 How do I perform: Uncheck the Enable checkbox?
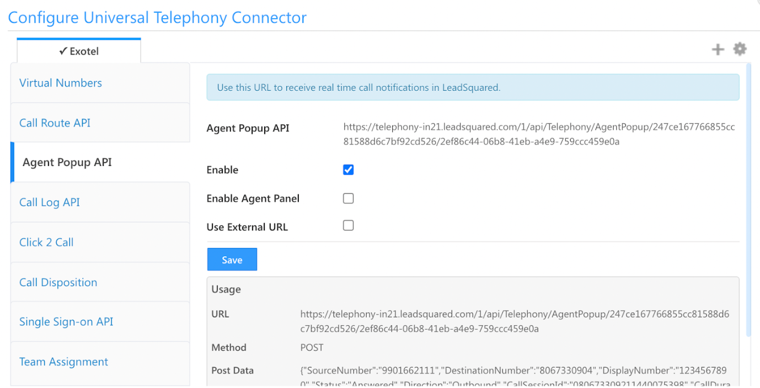pos(348,170)
